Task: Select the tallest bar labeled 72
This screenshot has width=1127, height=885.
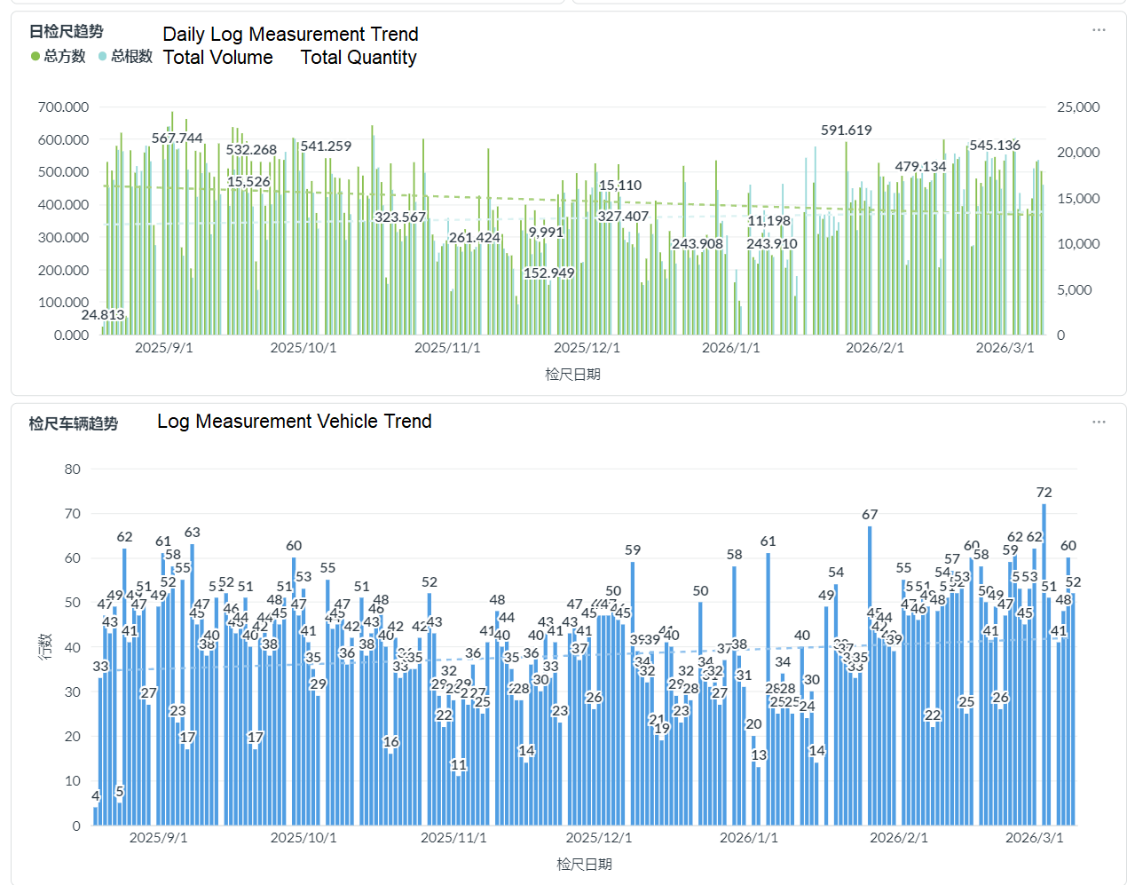Action: coord(1044,666)
